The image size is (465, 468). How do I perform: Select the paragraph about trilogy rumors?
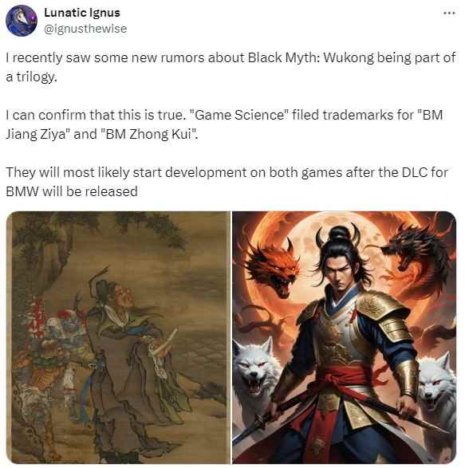coord(231,67)
